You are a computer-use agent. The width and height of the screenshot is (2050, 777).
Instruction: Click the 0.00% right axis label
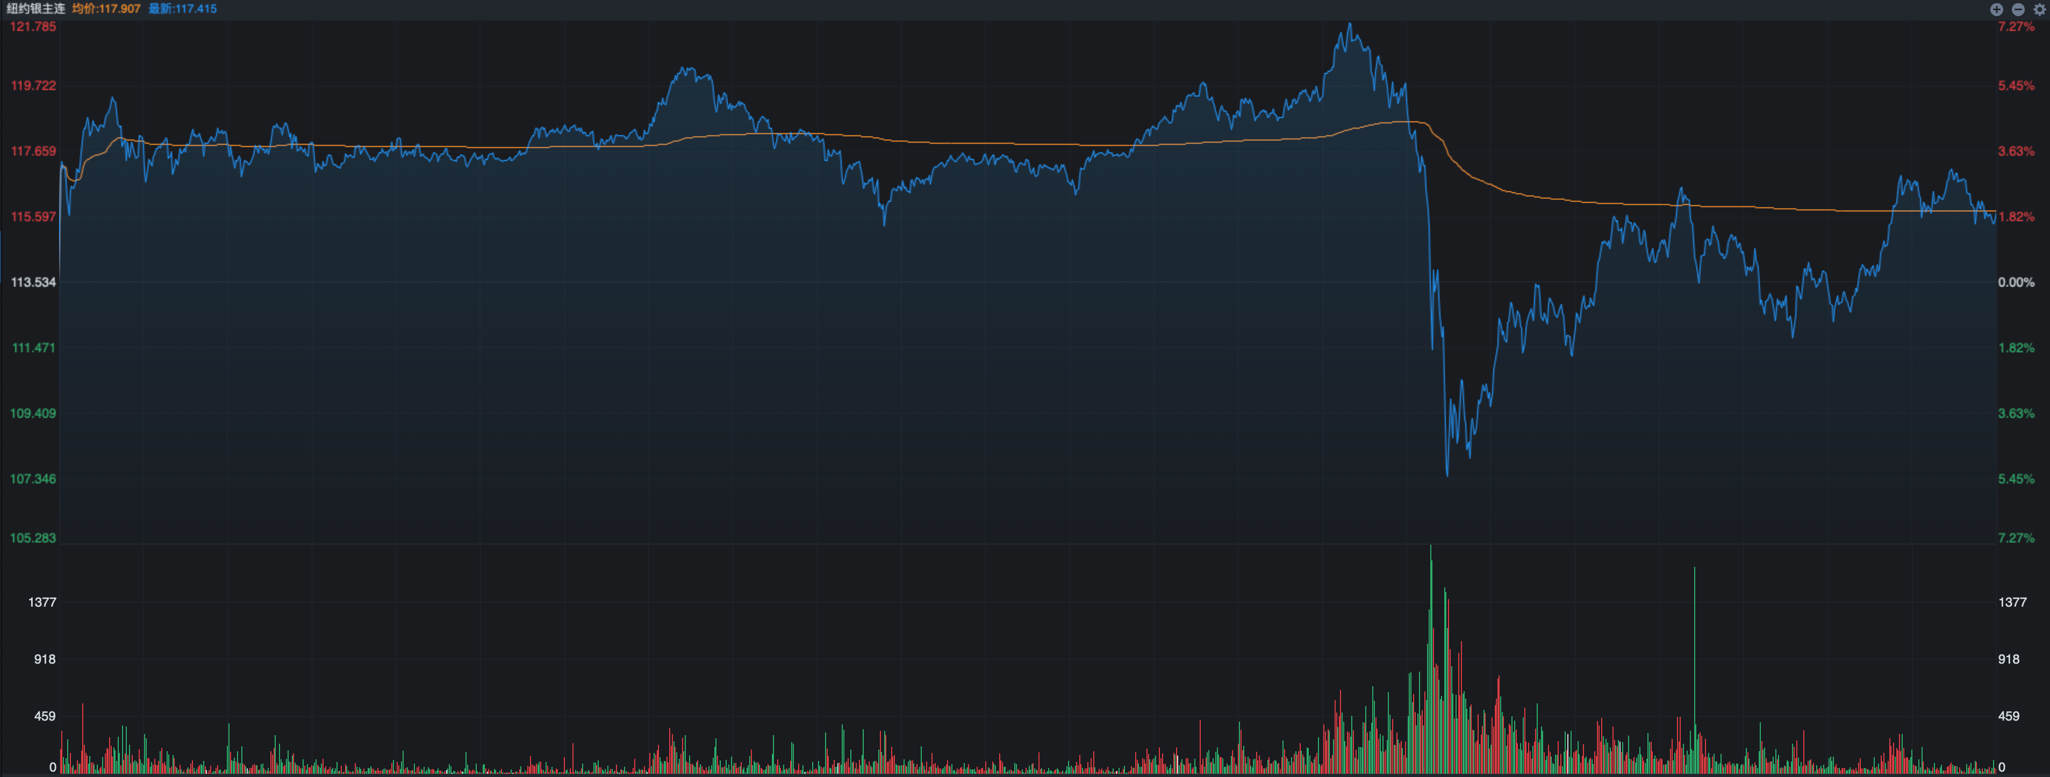coord(2016,282)
